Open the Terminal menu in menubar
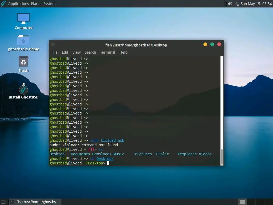This screenshot has height=205, width=273. click(x=108, y=52)
